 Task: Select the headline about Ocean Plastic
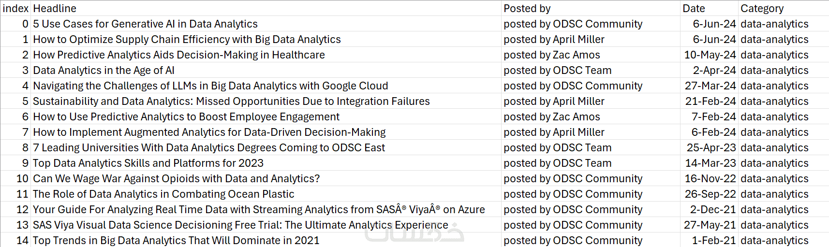click(x=163, y=194)
